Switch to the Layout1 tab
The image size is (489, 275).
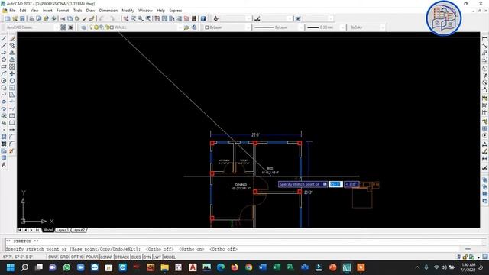(x=63, y=230)
